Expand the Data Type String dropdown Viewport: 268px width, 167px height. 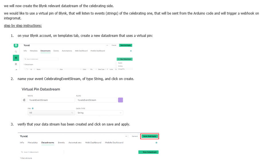[99, 113]
